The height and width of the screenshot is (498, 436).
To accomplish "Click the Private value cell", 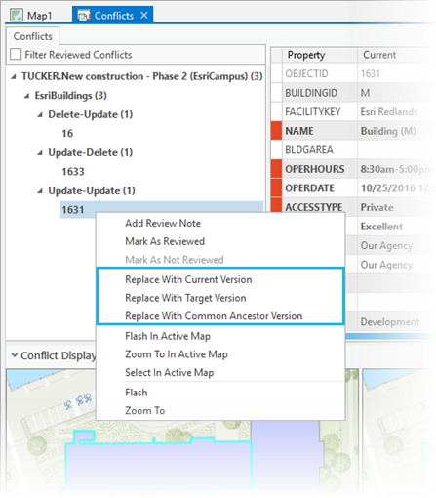I will [395, 207].
